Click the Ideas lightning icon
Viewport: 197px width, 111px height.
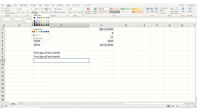(x=183, y=9)
